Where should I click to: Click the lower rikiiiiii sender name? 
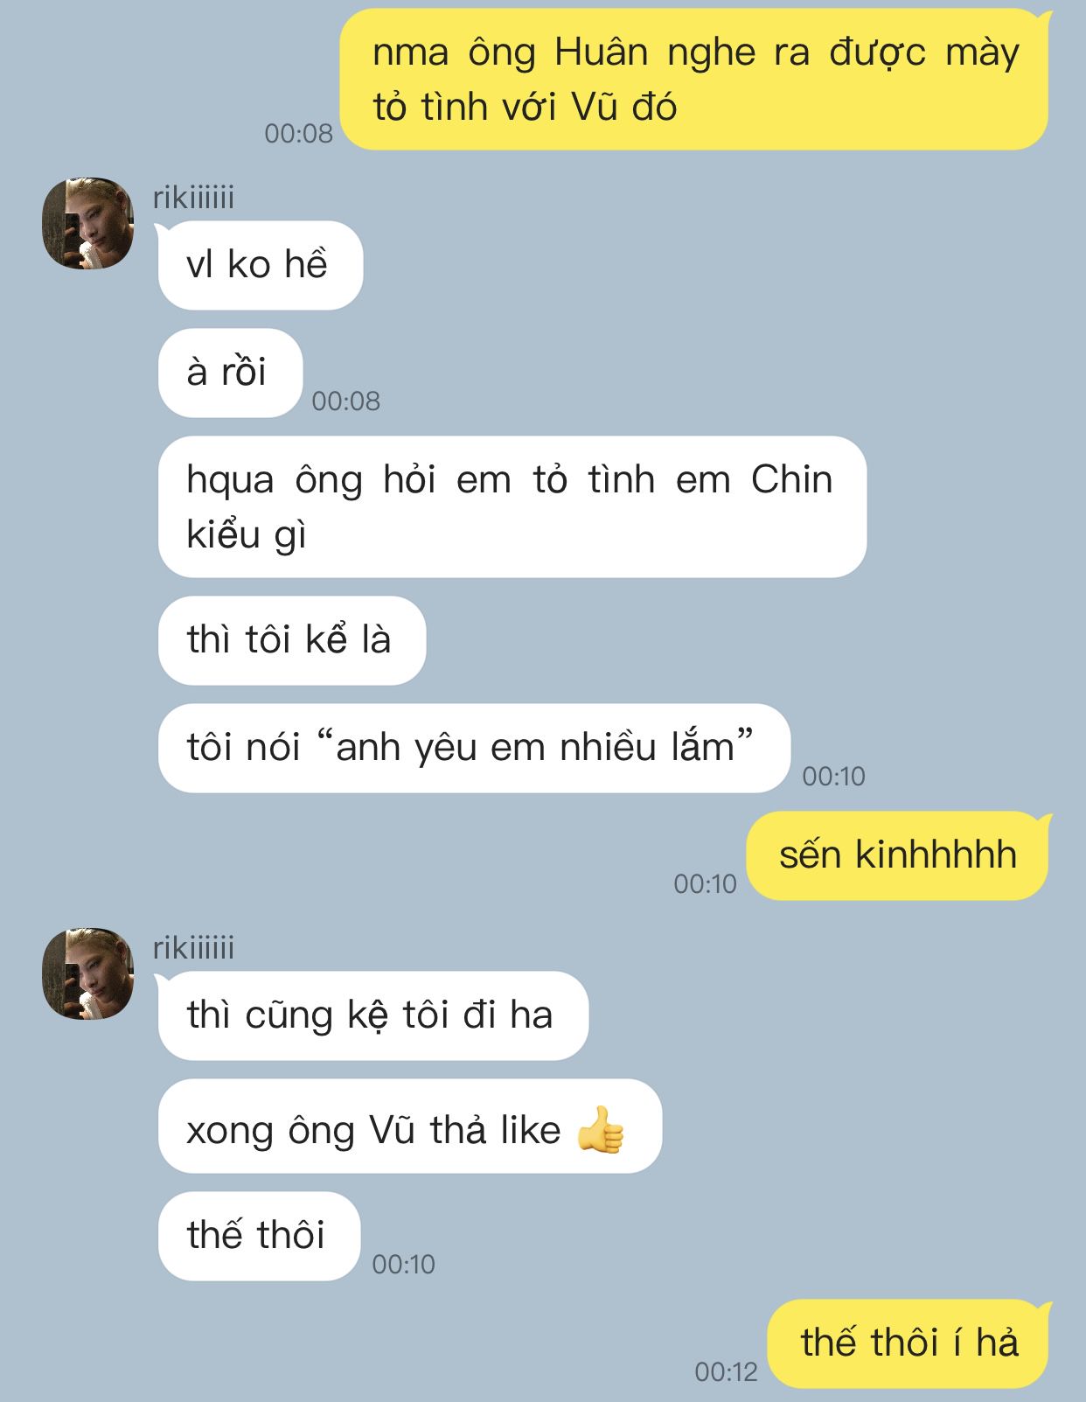(193, 948)
